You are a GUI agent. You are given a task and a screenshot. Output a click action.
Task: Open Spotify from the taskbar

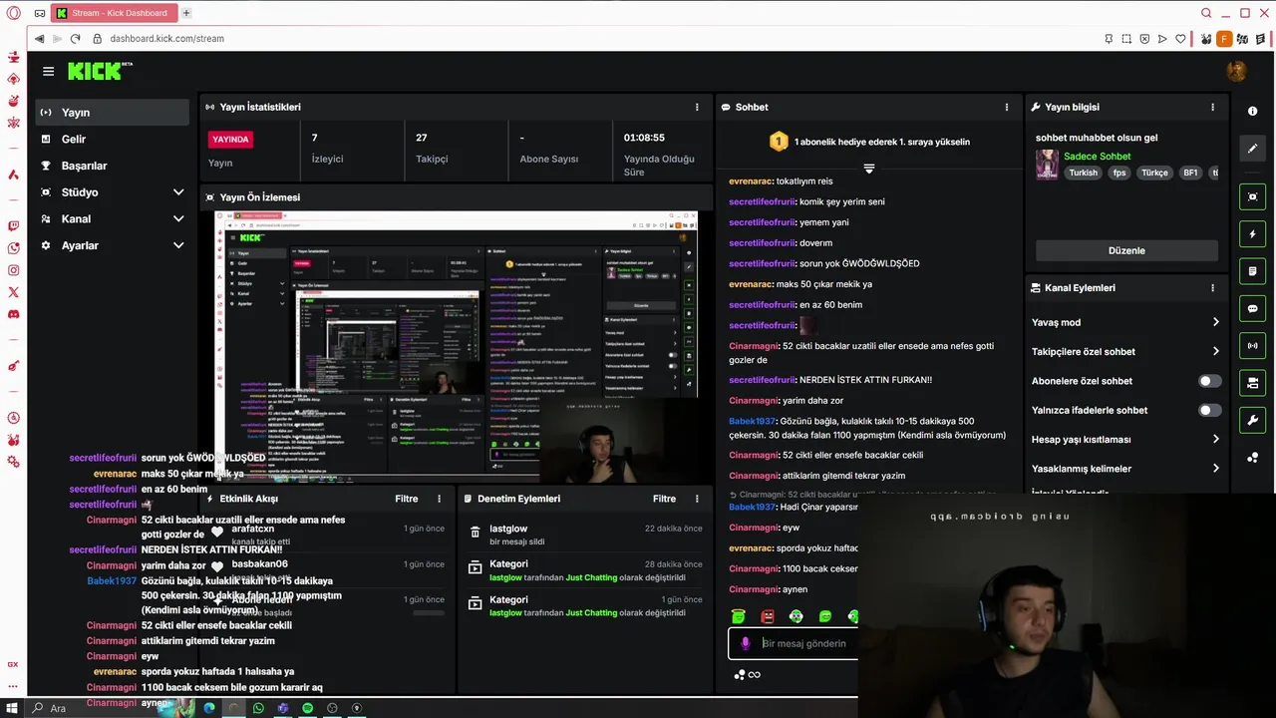307,708
